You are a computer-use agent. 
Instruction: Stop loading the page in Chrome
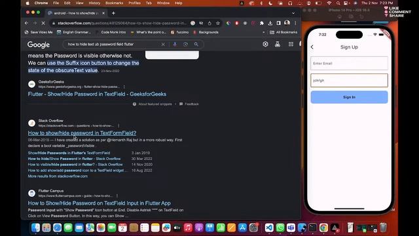43,24
